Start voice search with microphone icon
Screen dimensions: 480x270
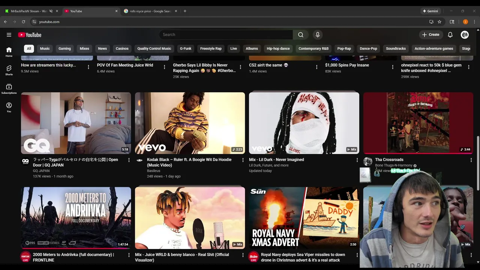coord(318,35)
